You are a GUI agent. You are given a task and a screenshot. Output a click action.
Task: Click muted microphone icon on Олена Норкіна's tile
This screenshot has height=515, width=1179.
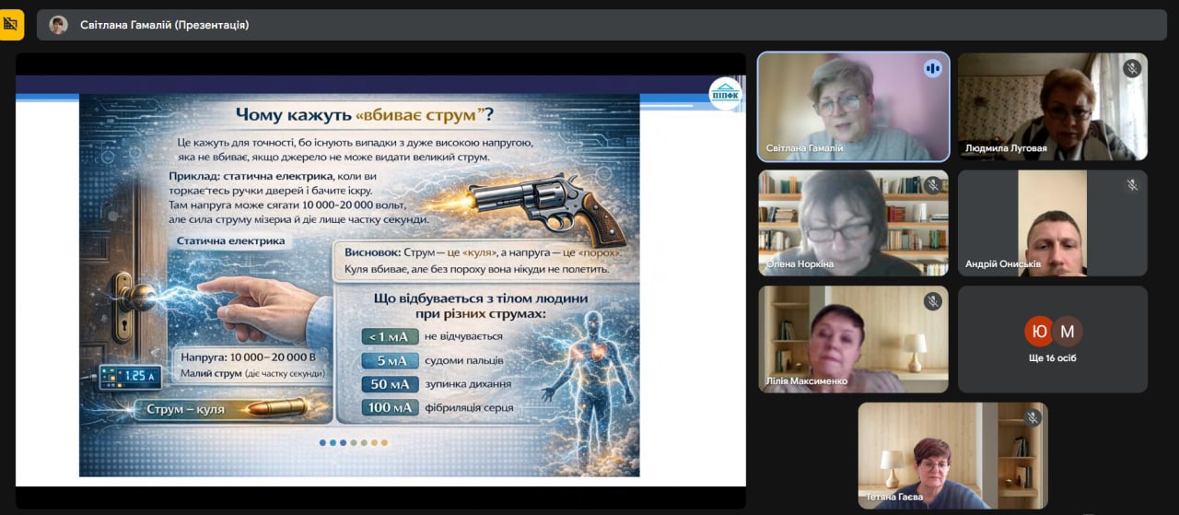[932, 185]
